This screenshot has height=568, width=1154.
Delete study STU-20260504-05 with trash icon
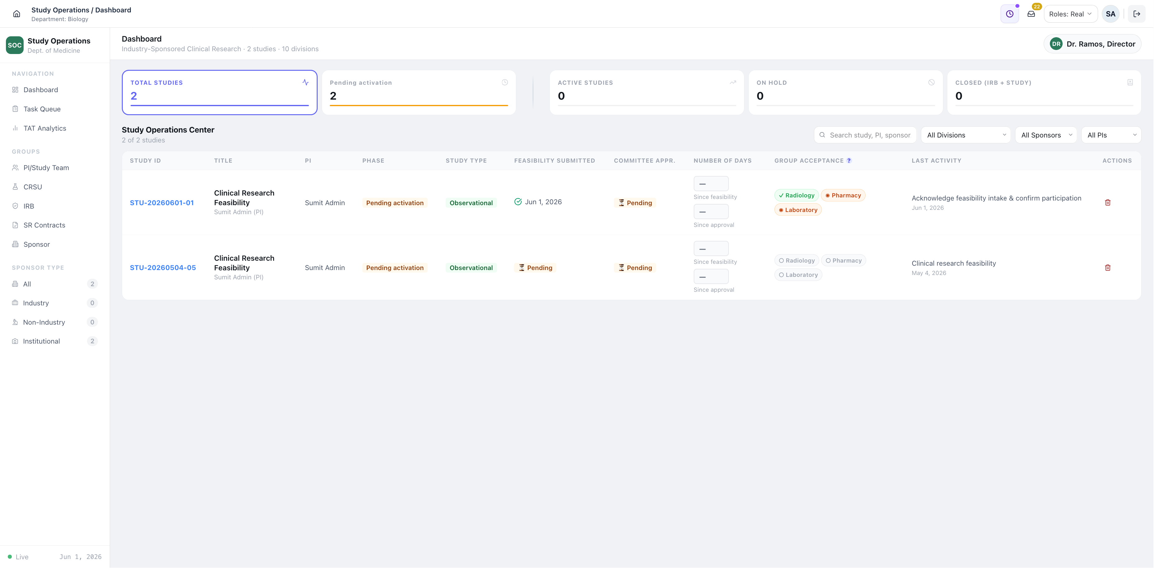point(1107,268)
